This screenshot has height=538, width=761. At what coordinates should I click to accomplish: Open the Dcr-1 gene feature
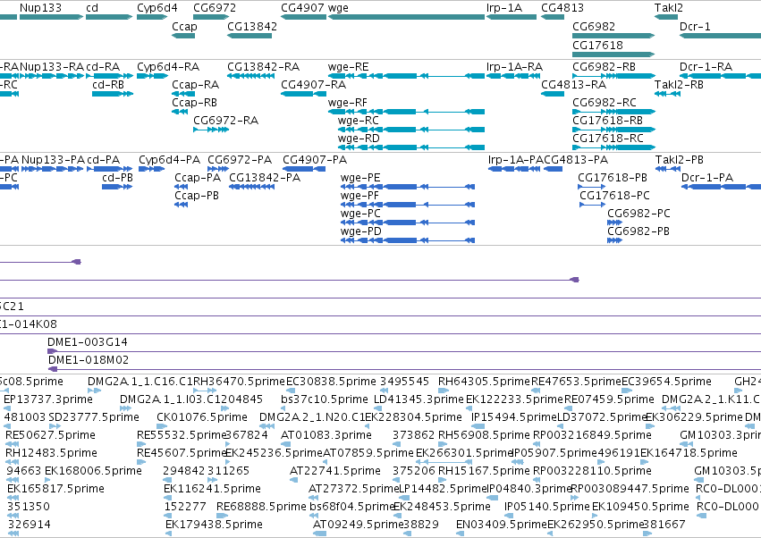point(720,36)
